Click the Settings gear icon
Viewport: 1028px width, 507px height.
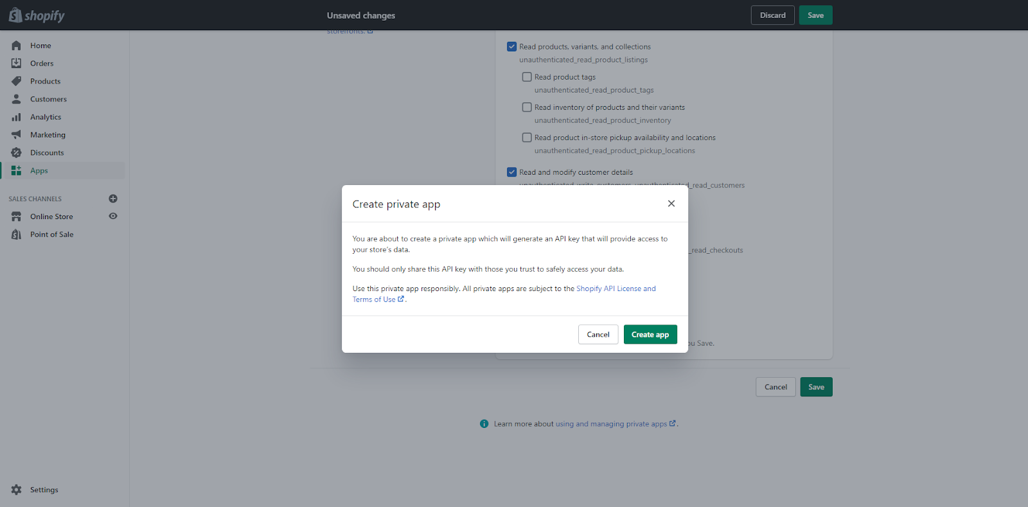[x=16, y=490]
